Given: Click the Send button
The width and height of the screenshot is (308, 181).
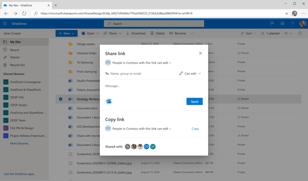Looking at the screenshot, I should tap(194, 101).
